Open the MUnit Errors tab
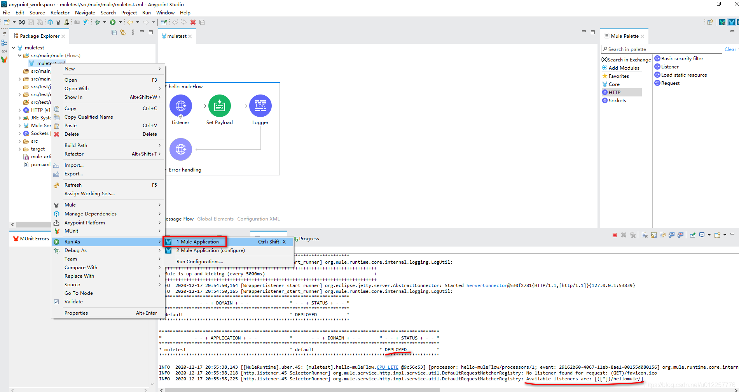The width and height of the screenshot is (739, 392). [x=31, y=239]
